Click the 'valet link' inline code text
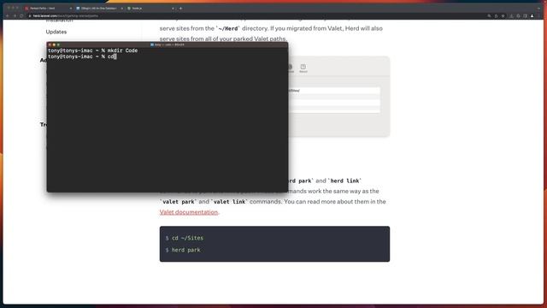Image resolution: width=547 pixels, height=308 pixels. 229,202
